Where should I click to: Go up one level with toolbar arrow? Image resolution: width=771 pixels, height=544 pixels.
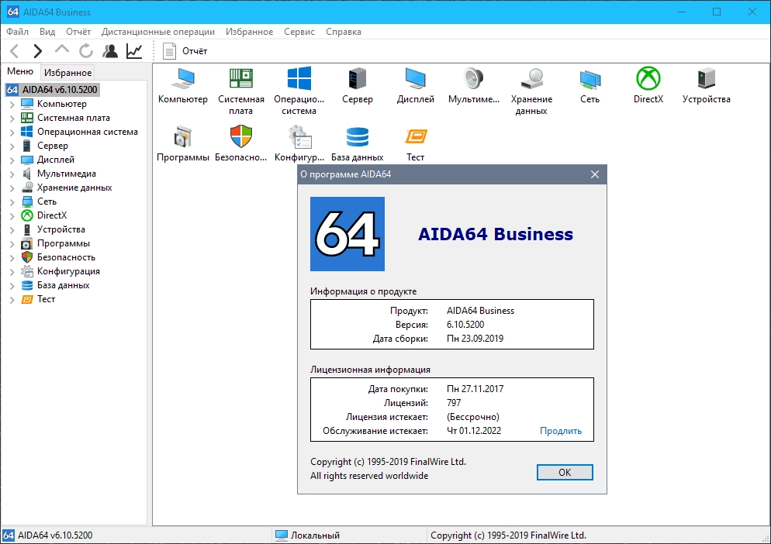click(62, 49)
